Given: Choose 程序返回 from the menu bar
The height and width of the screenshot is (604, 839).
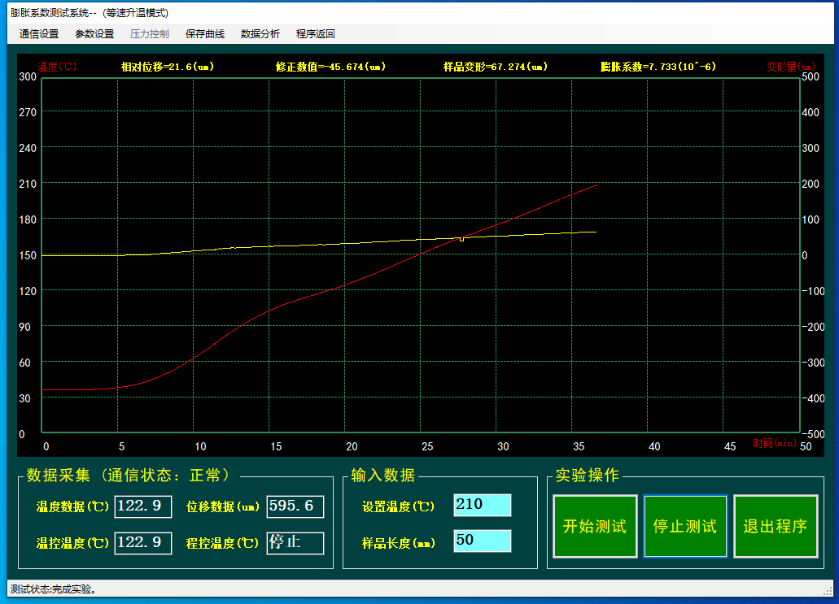Looking at the screenshot, I should (316, 34).
